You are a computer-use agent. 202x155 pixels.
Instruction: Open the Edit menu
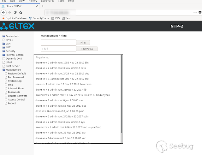(x=13, y=1)
